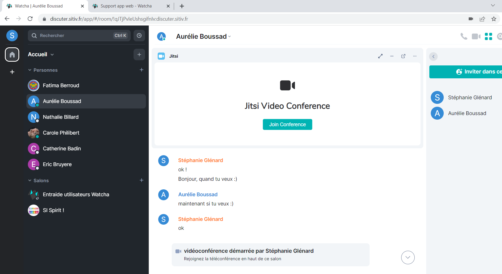Open recently viewed rooms clock icon
502x274 pixels.
(x=139, y=36)
